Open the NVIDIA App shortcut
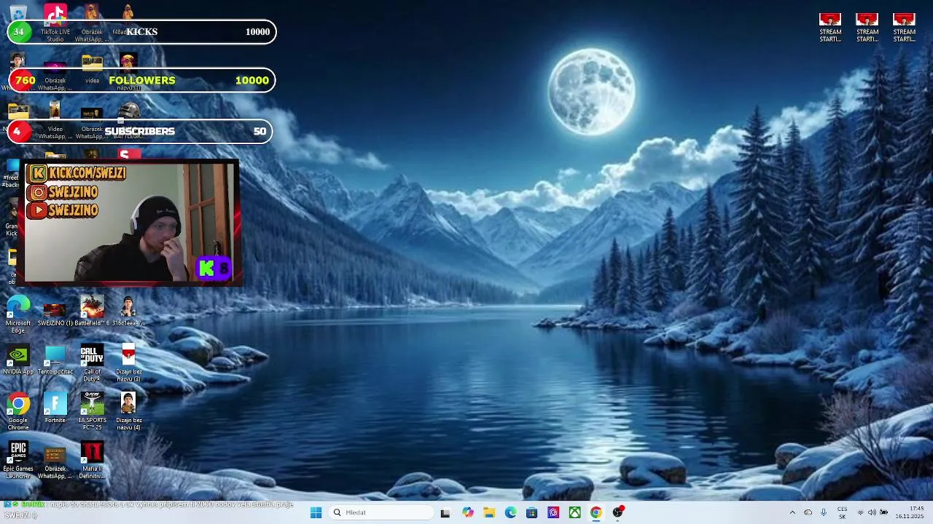This screenshot has height=524, width=933. pos(18,360)
